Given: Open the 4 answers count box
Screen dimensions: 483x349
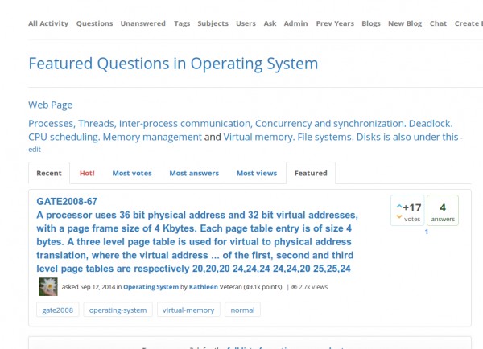Looking at the screenshot, I should (442, 211).
